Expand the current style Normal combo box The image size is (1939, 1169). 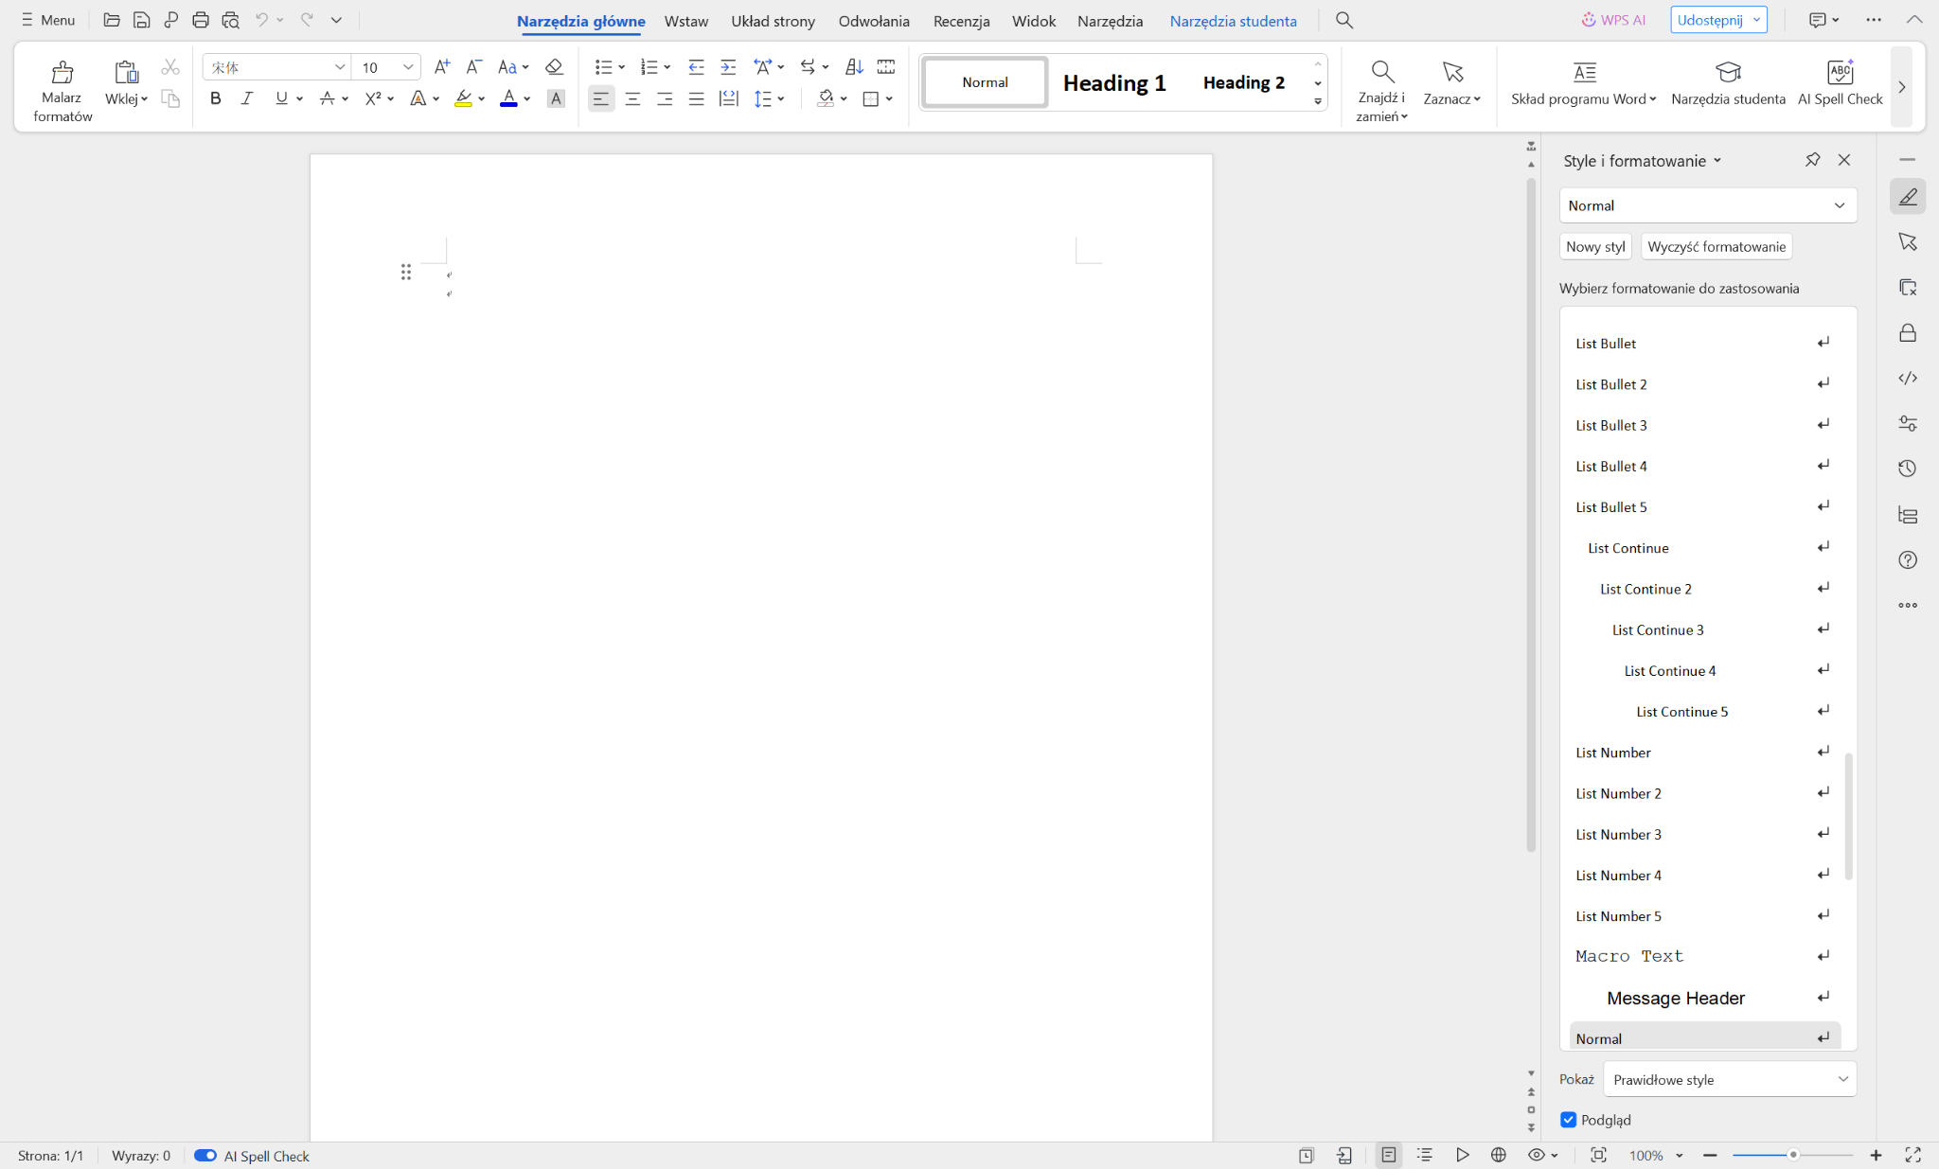1839,205
